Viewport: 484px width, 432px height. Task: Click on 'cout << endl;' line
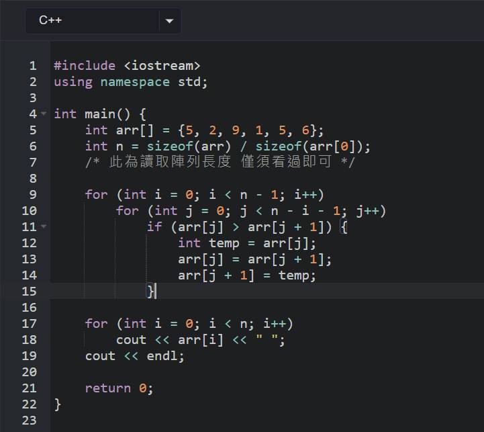(x=134, y=356)
